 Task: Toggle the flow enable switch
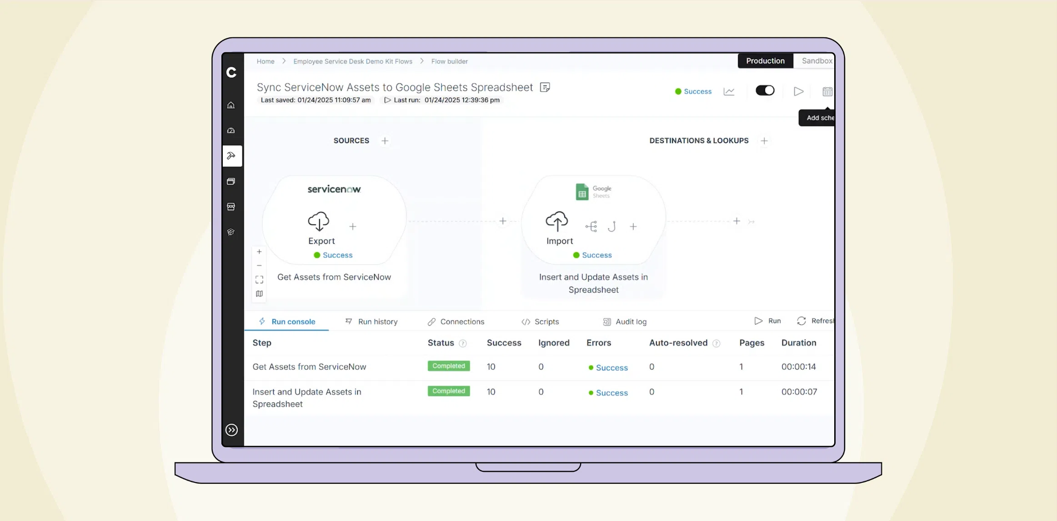[x=765, y=90]
